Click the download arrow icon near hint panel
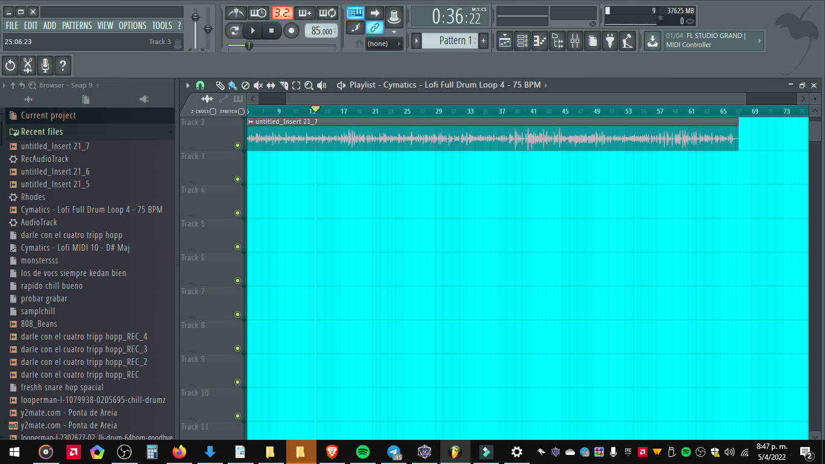Viewport: 825px width, 464px height. point(652,40)
